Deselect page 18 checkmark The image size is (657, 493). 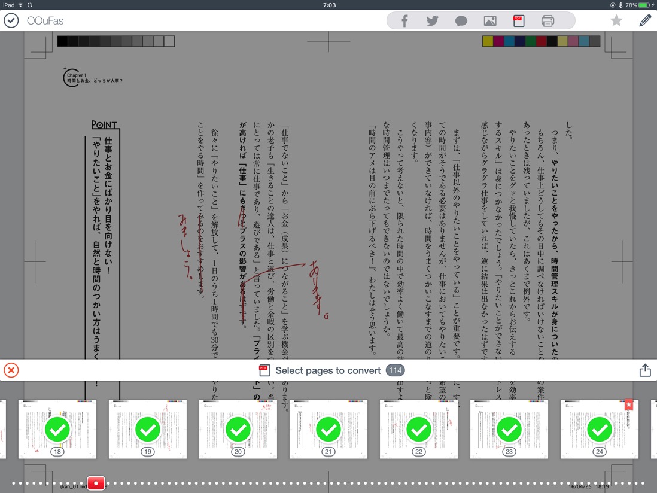(57, 430)
